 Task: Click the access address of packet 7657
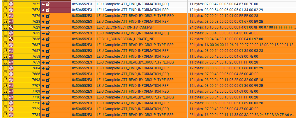(82, 51)
